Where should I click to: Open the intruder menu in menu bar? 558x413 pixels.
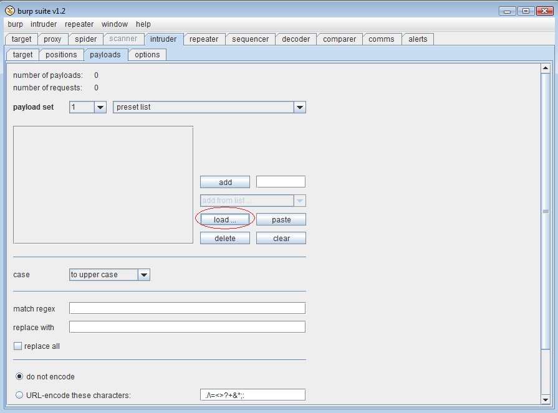coord(44,24)
